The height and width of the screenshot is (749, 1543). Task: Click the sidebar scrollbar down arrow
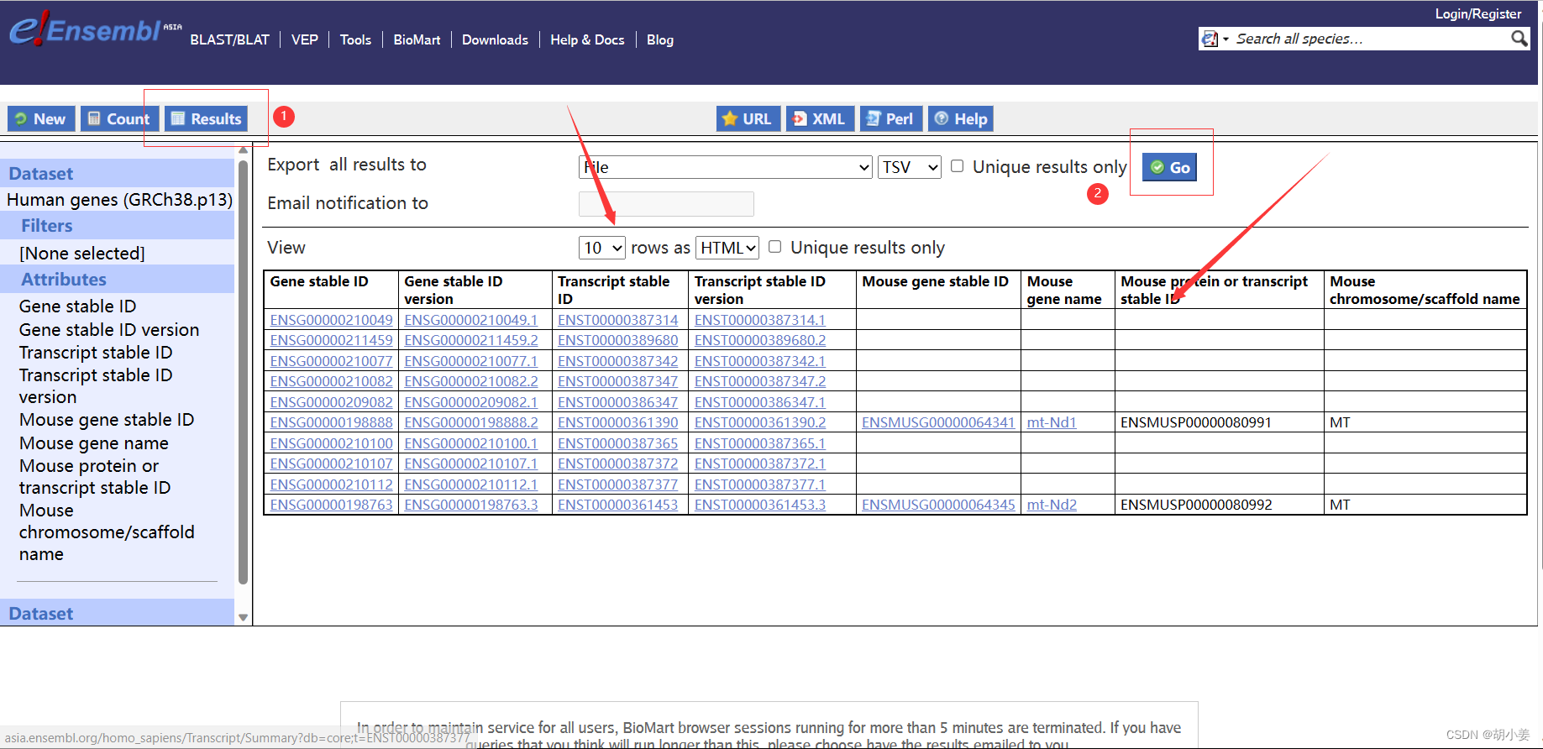pyautogui.click(x=244, y=618)
